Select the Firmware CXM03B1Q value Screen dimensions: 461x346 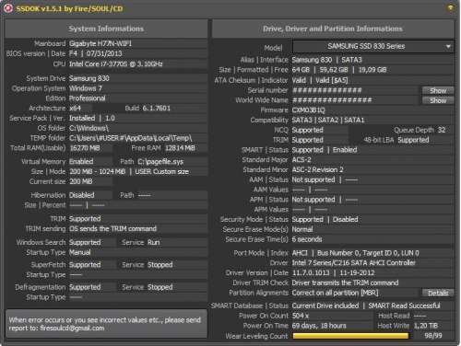point(308,110)
